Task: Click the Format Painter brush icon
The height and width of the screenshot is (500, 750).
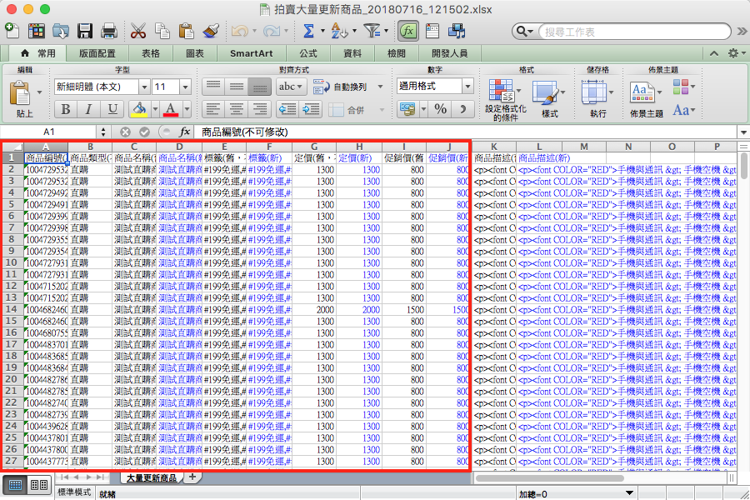Action: coord(211,32)
